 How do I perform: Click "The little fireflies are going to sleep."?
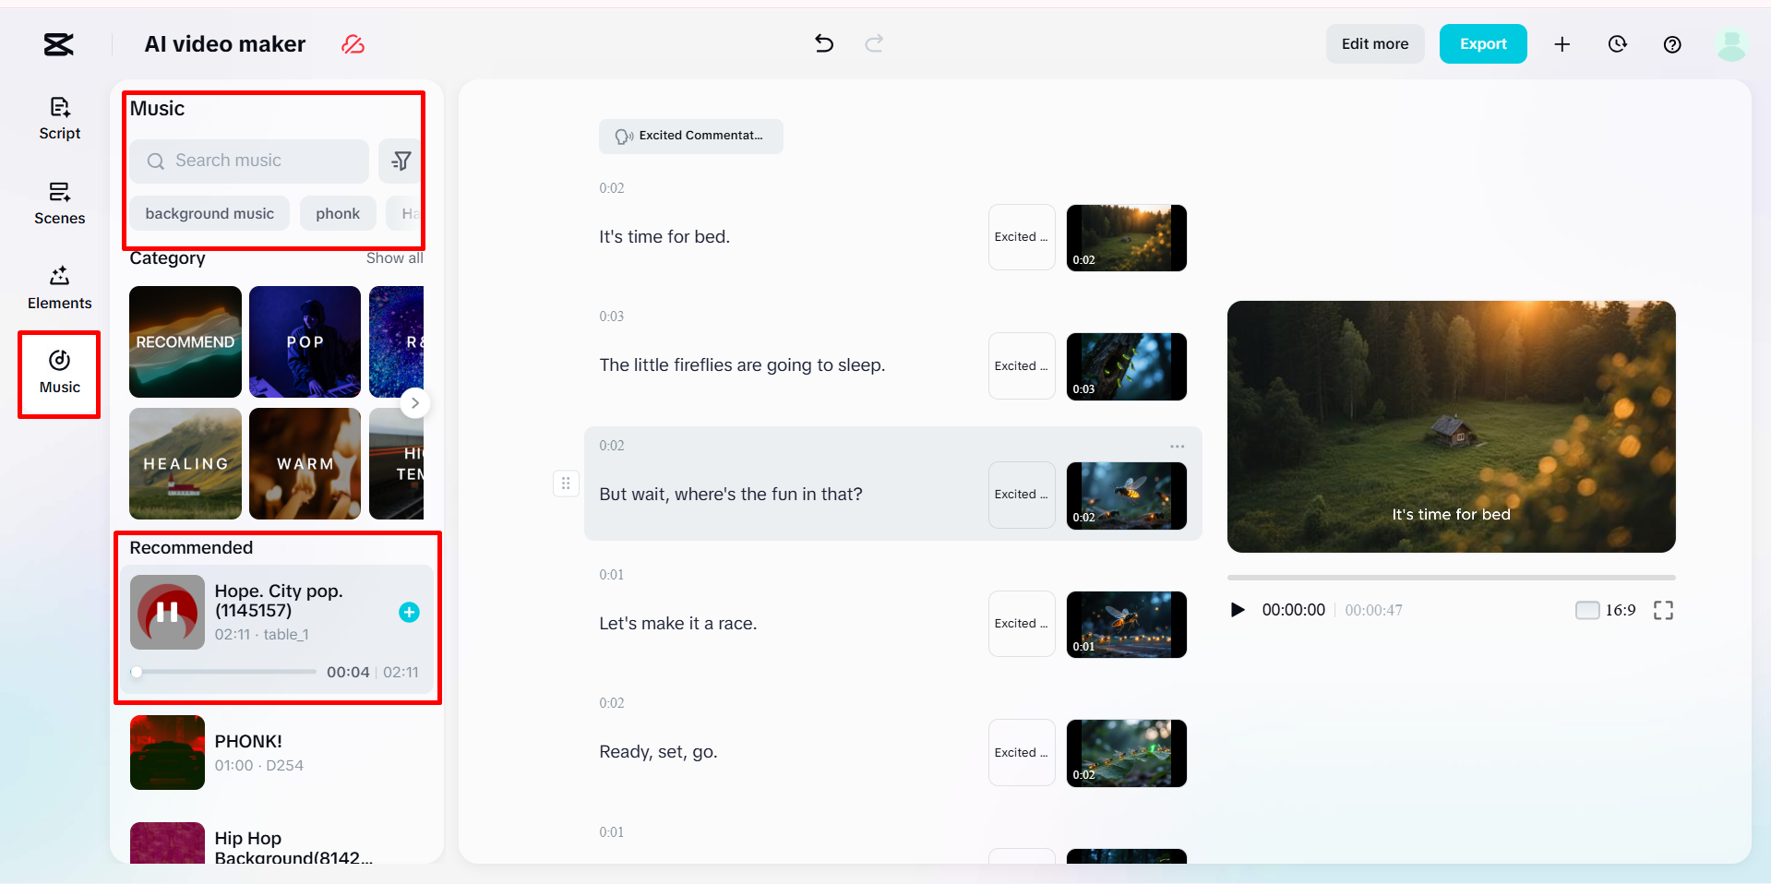point(742,365)
